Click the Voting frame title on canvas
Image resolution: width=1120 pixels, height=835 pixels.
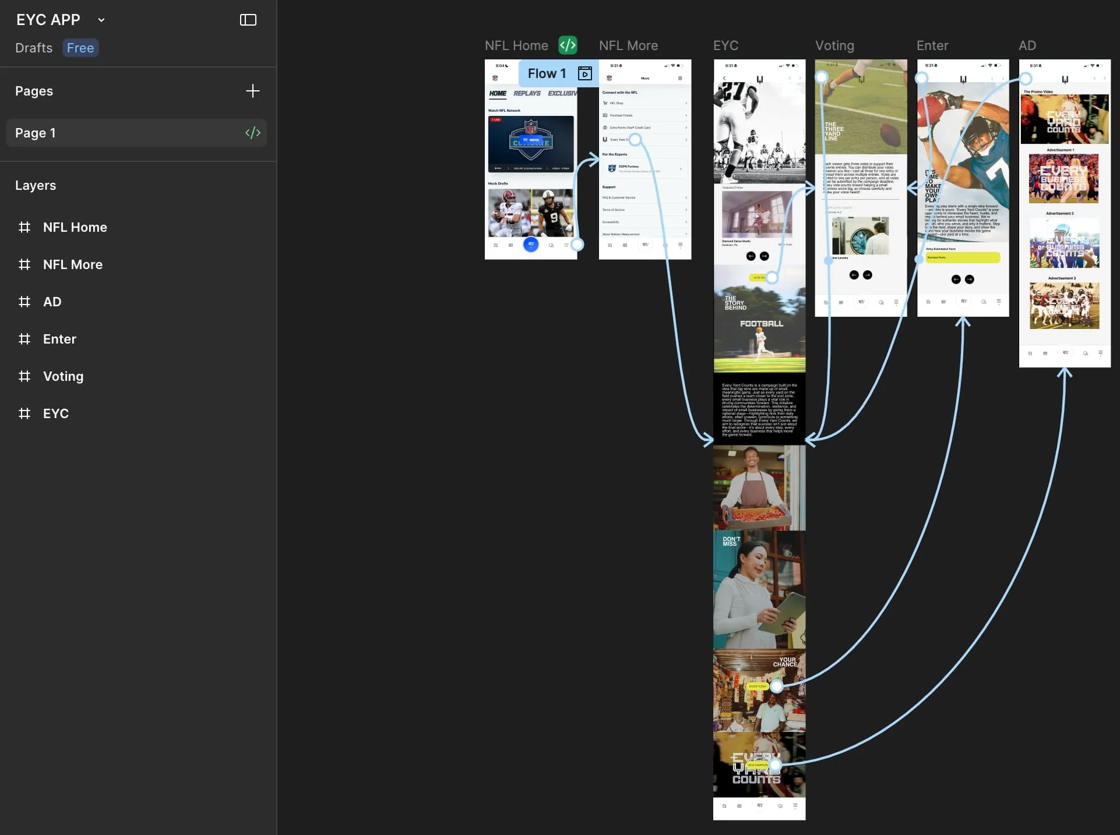834,45
